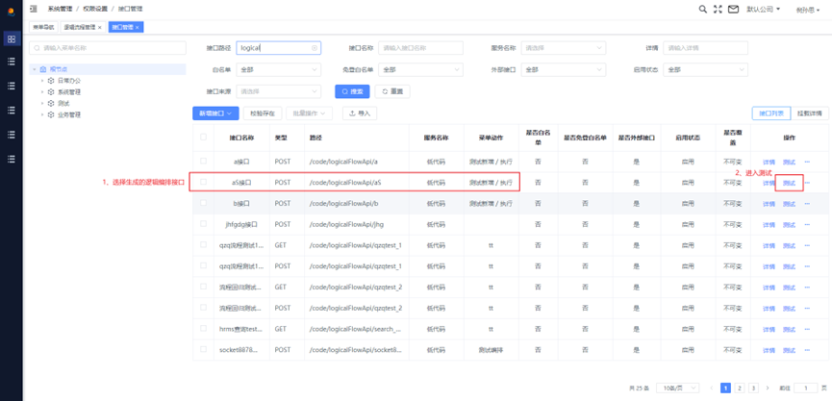Select the grid apps icon in left sidebar
The height and width of the screenshot is (401, 832).
pyautogui.click(x=12, y=38)
